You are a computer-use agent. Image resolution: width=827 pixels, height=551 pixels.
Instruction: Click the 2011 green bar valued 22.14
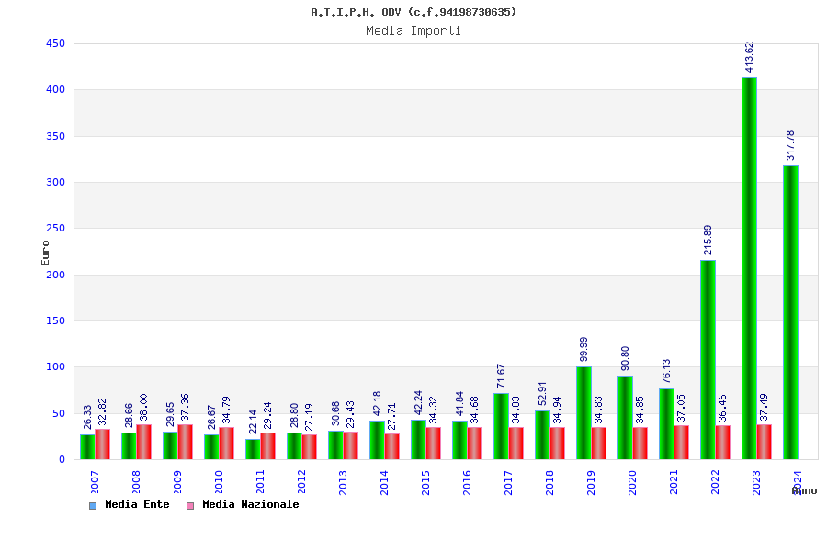pyautogui.click(x=253, y=449)
